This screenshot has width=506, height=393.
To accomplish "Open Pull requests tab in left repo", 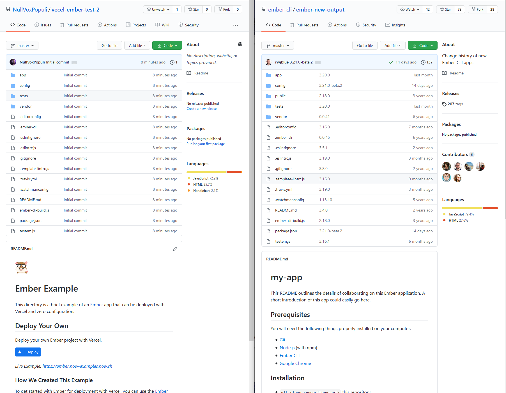I will pyautogui.click(x=74, y=25).
